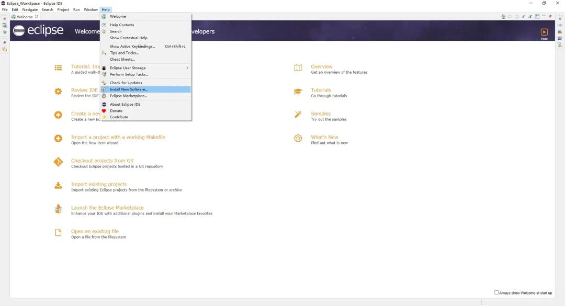This screenshot has width=565, height=306.
Task: Click the download icon for Import existing projects
Action: 58,186
